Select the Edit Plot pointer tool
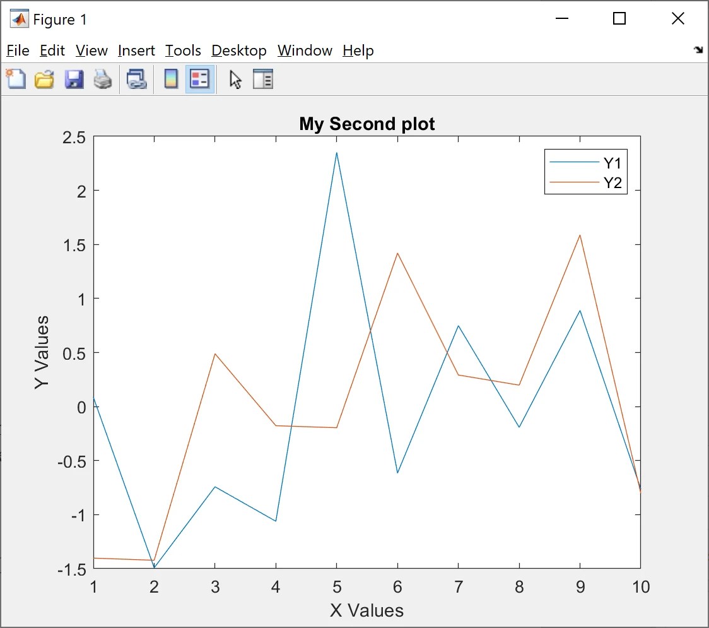709x628 pixels. click(234, 79)
